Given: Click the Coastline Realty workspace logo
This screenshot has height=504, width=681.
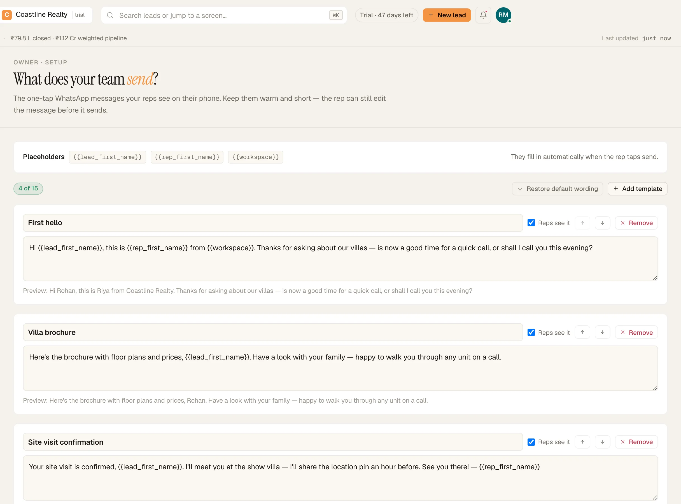Looking at the screenshot, I should click(6, 15).
